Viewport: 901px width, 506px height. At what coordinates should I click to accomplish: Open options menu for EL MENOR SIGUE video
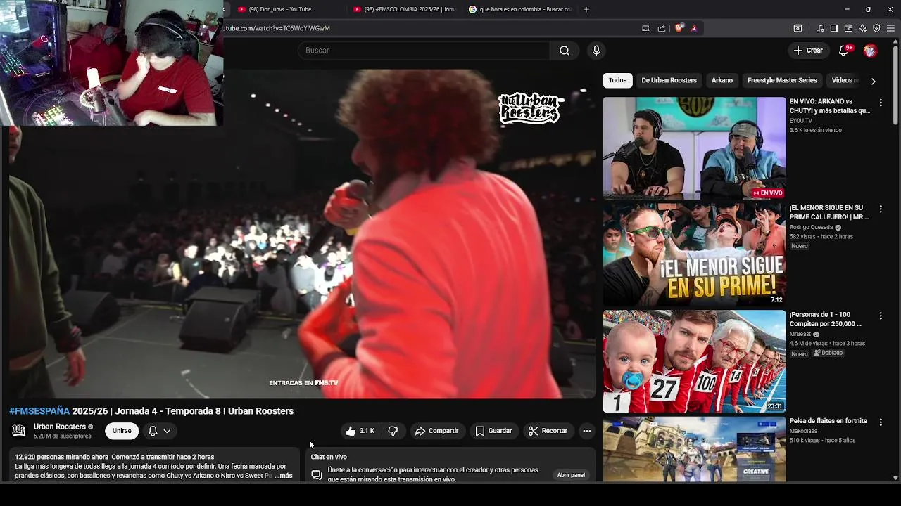880,209
